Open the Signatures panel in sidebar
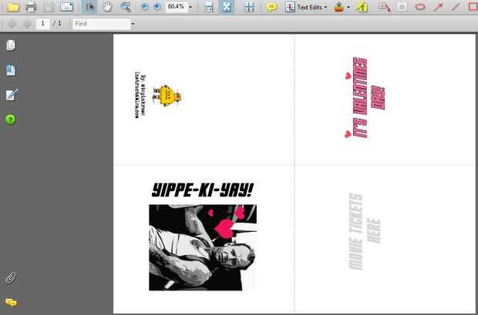Image resolution: width=478 pixels, height=315 pixels. point(12,95)
